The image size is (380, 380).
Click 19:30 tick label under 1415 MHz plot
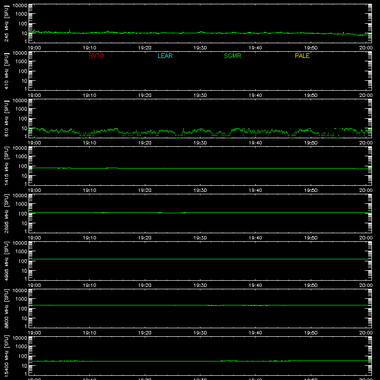point(200,190)
